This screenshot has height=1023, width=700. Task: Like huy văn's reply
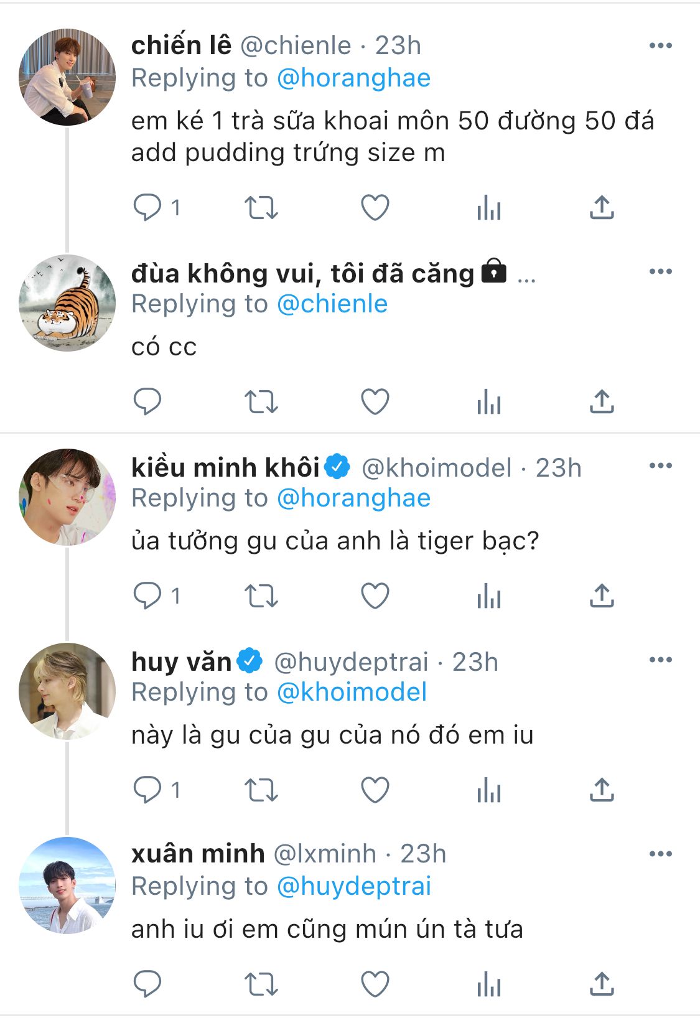click(375, 790)
